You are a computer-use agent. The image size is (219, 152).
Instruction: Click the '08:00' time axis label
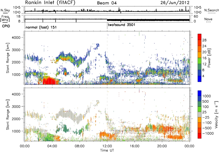pos(80,146)
